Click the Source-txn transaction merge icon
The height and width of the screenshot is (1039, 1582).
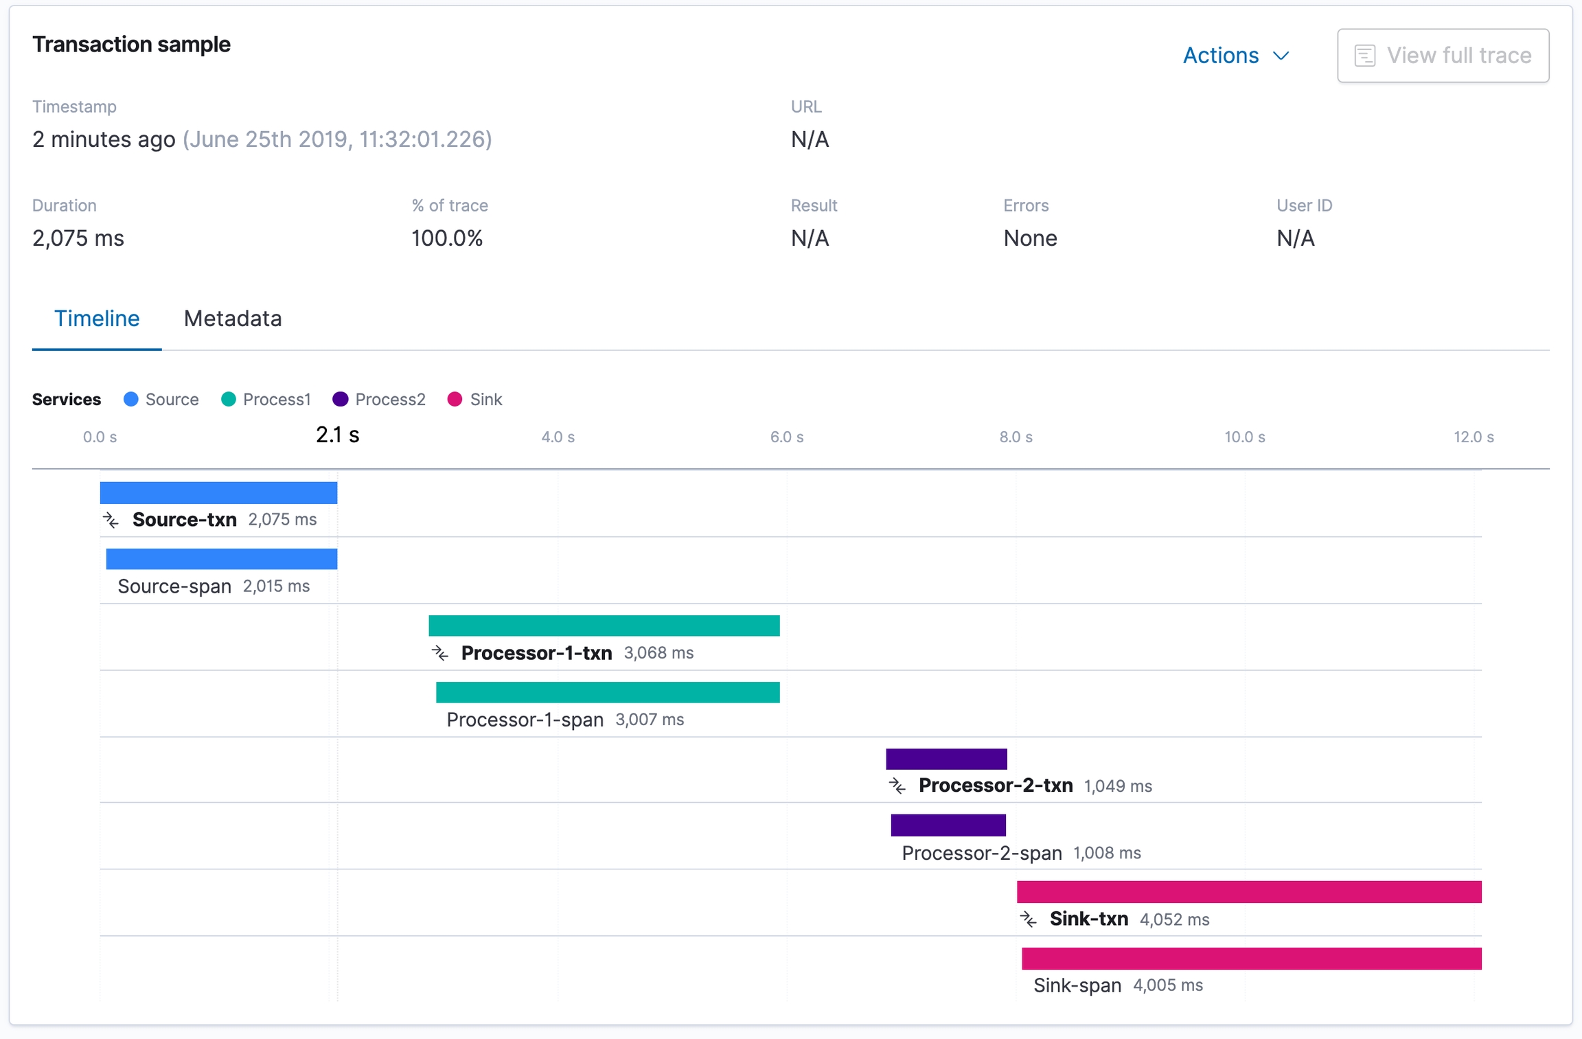(x=111, y=520)
